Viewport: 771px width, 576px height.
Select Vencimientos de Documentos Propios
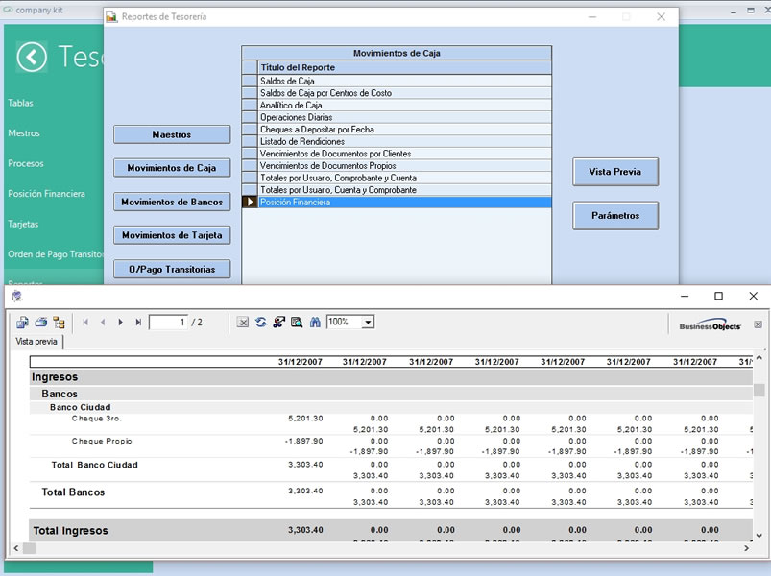point(405,166)
